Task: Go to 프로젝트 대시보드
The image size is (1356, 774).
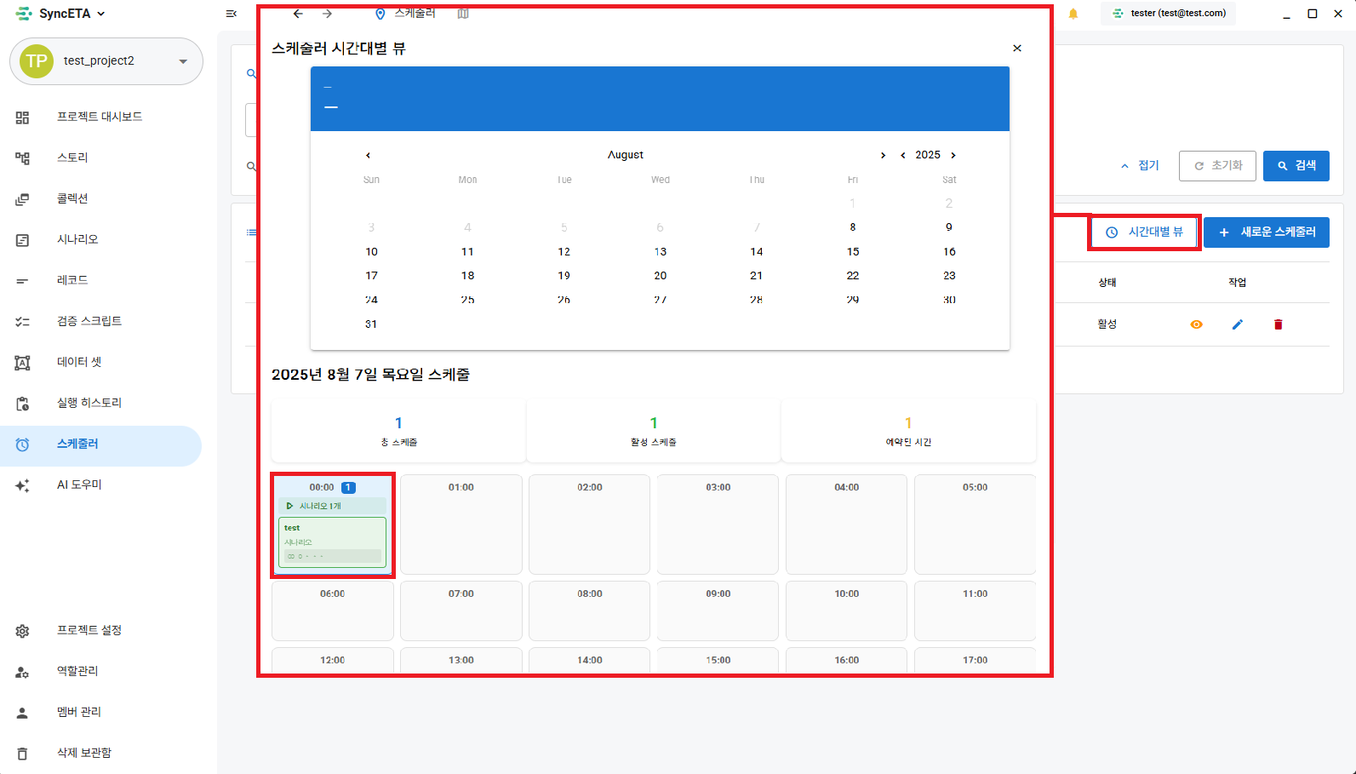Action: (x=99, y=117)
